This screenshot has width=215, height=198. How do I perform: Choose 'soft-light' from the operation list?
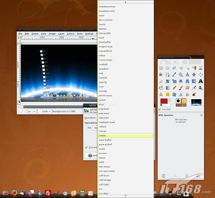click(126, 184)
